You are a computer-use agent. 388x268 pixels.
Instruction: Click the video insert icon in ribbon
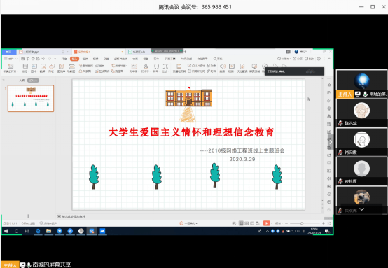(x=232, y=66)
